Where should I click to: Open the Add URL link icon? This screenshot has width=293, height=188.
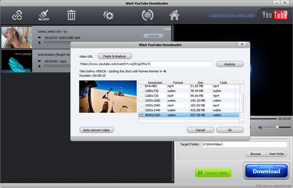17,15
